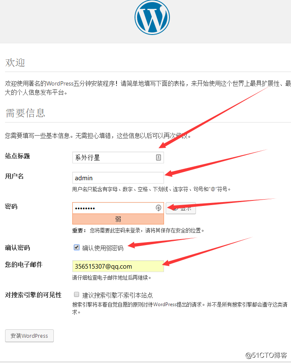Uncheck the 确认使用弱密码 checkbox
The height and width of the screenshot is (363, 291).
pos(77,248)
